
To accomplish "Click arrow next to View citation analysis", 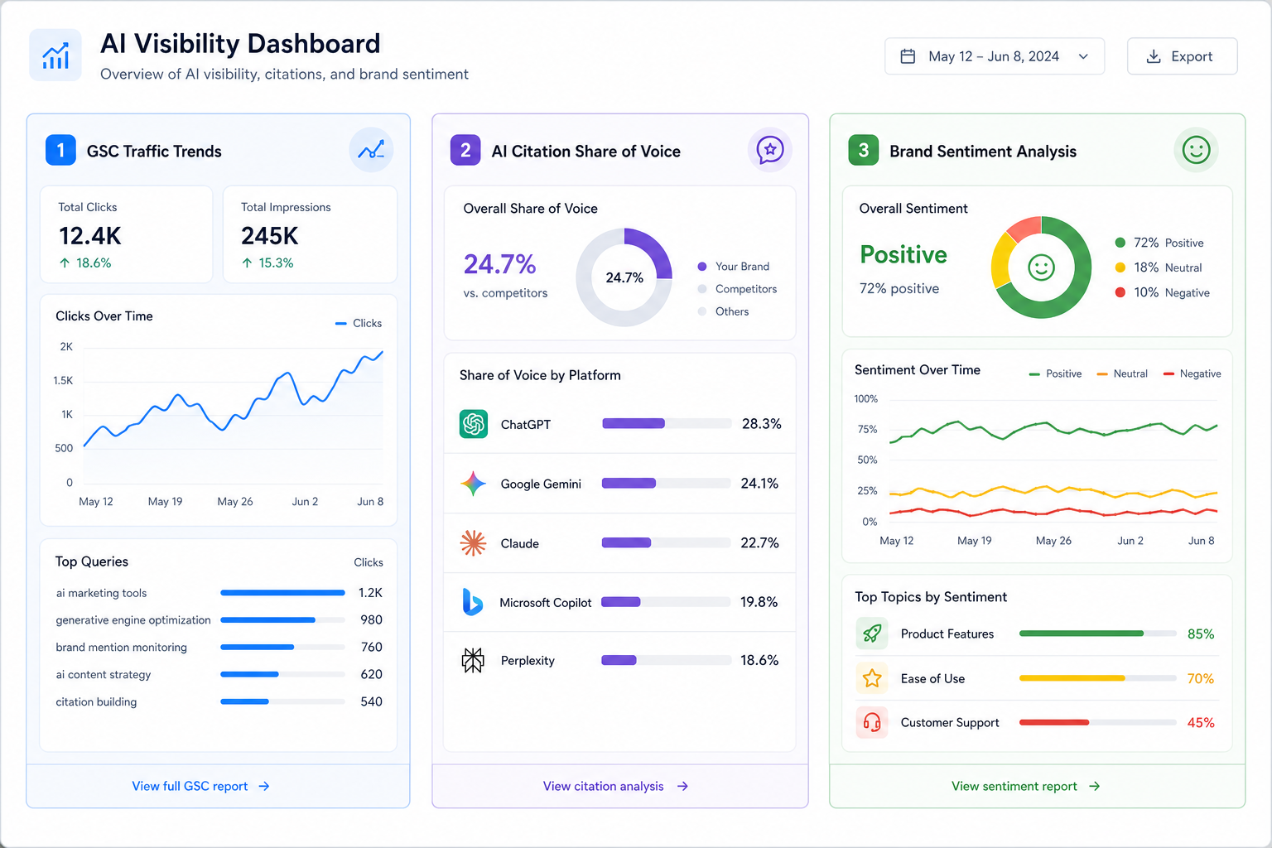I will (682, 787).
